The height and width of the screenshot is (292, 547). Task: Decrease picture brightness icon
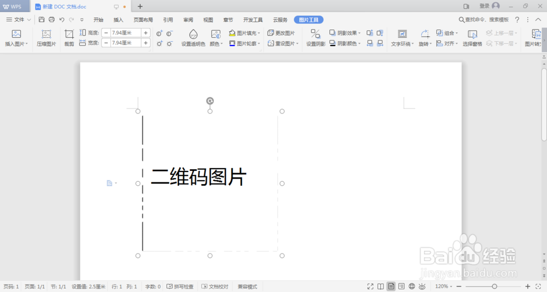pos(170,44)
